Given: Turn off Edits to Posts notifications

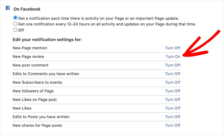Looking at the screenshot, I should [x=172, y=117].
